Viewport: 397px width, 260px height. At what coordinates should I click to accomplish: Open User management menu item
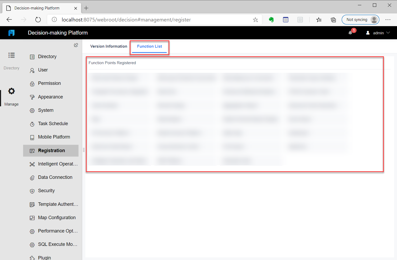click(x=51, y=70)
